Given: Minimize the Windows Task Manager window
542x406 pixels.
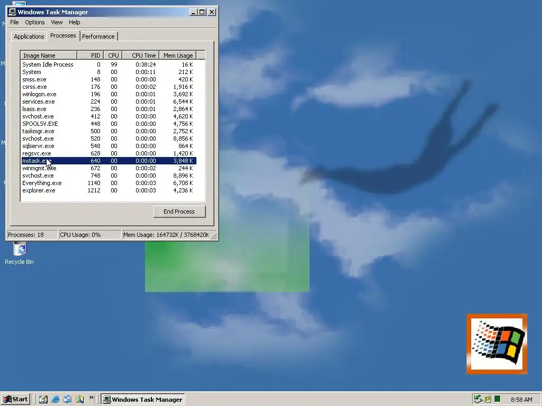Looking at the screenshot, I should coord(194,12).
